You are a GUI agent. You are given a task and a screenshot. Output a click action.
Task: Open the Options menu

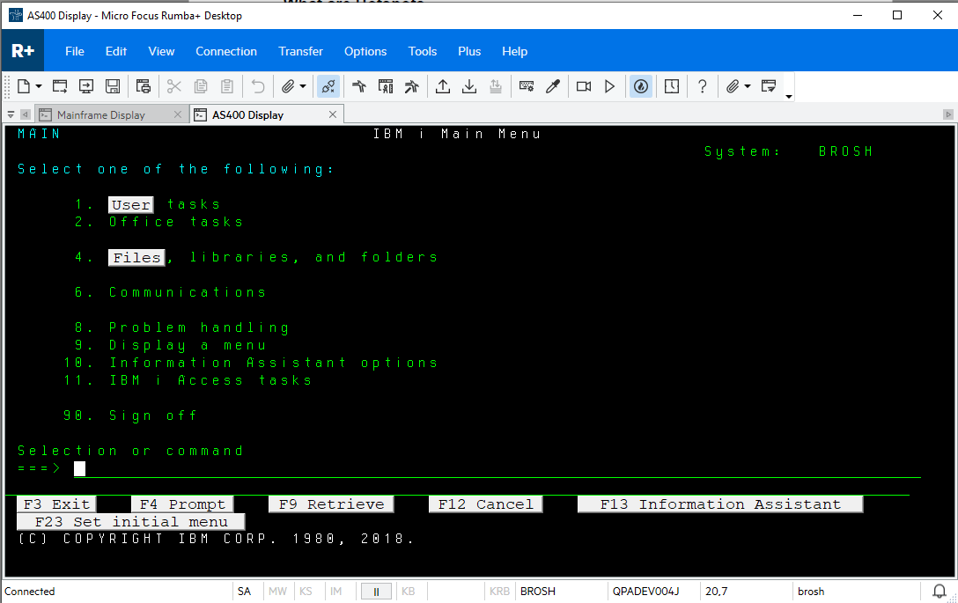(x=365, y=51)
